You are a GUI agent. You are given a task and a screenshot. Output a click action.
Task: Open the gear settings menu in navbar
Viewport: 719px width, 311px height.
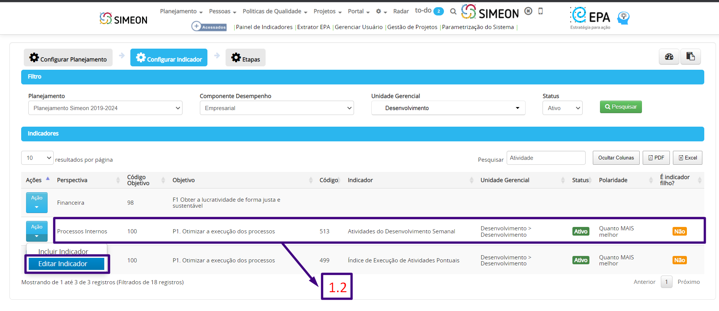pyautogui.click(x=381, y=12)
